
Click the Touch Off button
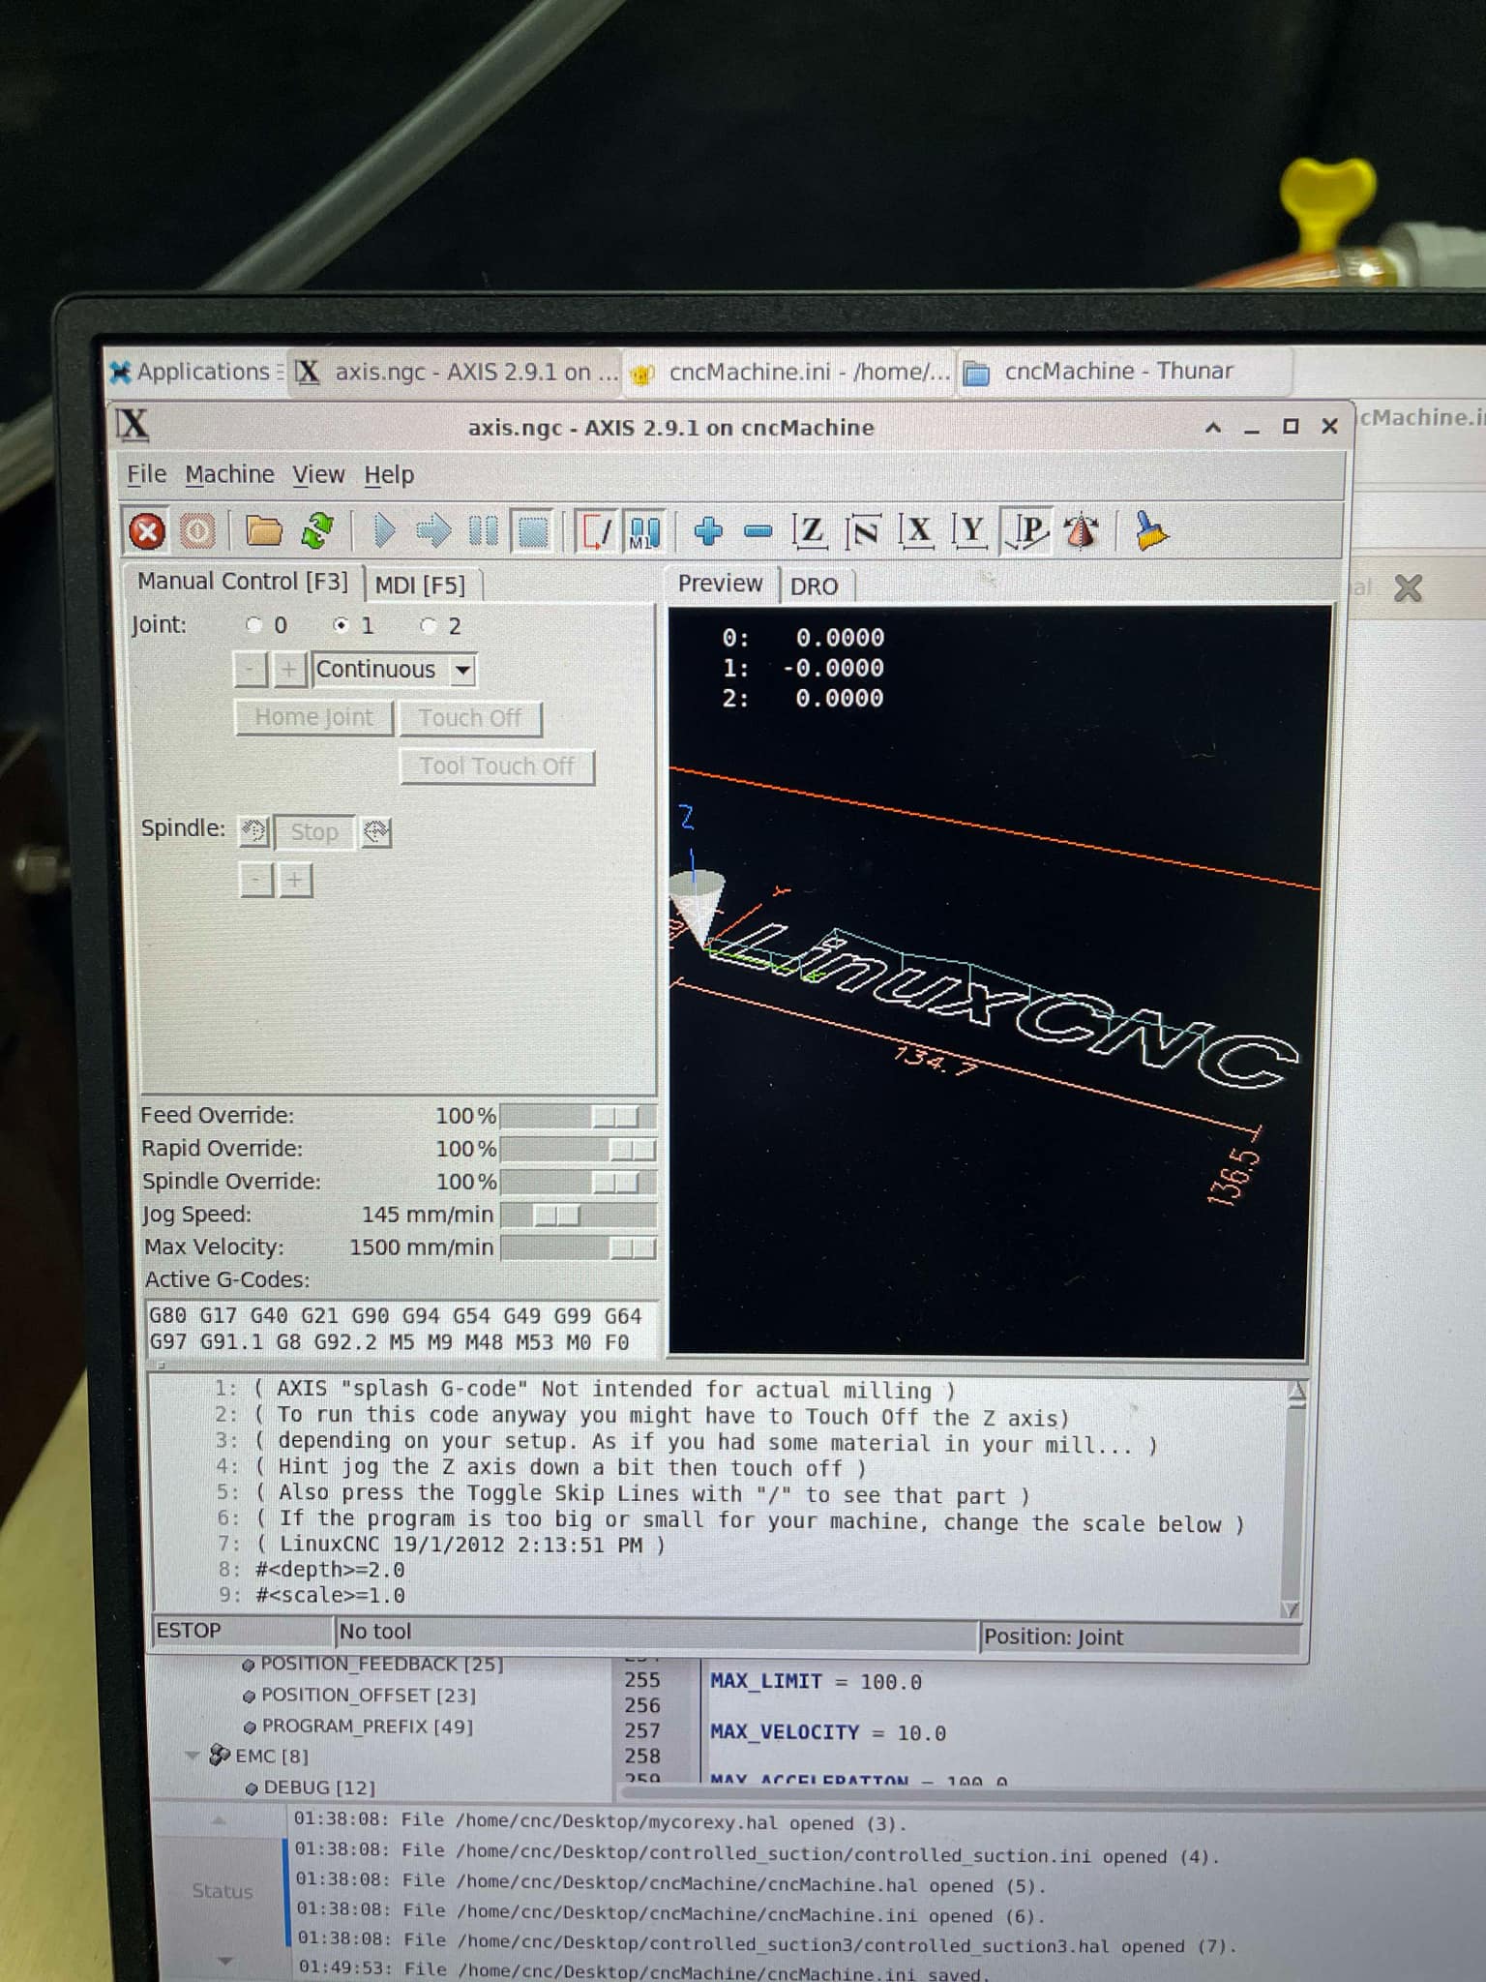click(x=470, y=718)
